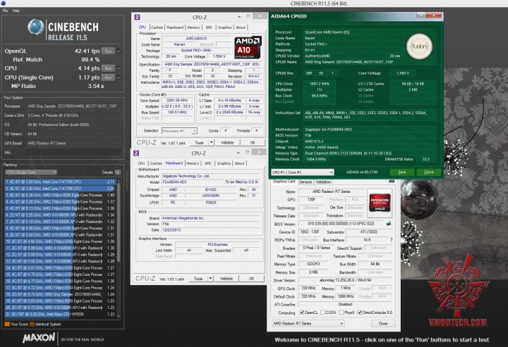Switch to About tab in lower CPU-Z
Image resolution: width=508 pixels, height=347 pixels.
(x=239, y=163)
